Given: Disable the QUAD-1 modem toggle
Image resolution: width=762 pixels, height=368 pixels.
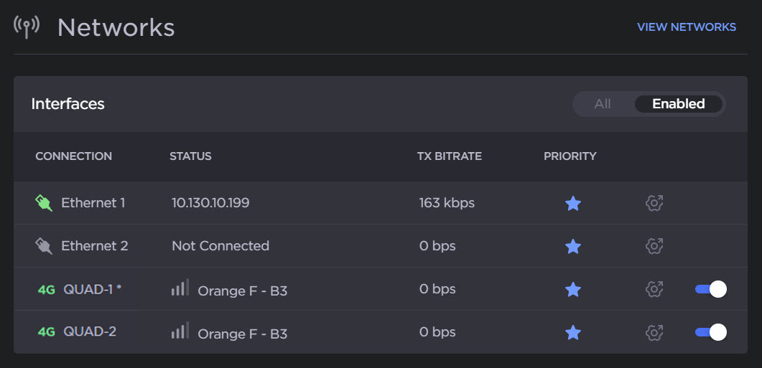Looking at the screenshot, I should coord(710,289).
